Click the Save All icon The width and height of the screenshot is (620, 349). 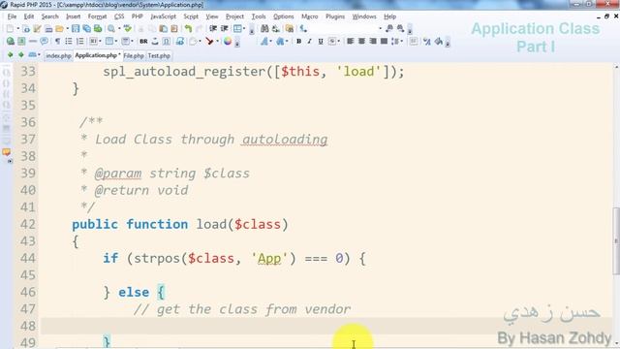click(x=86, y=29)
